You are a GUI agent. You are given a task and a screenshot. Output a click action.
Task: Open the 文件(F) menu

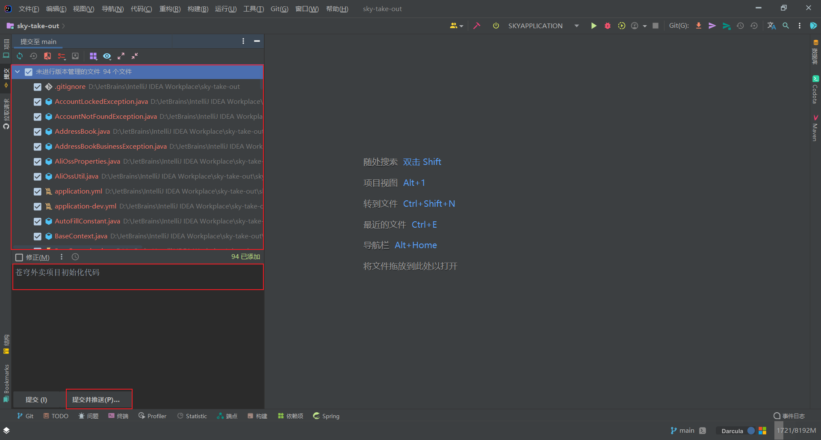29,9
